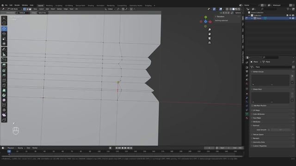Select the Knife tool
This screenshot has width=296, height=166.
pos(4,85)
